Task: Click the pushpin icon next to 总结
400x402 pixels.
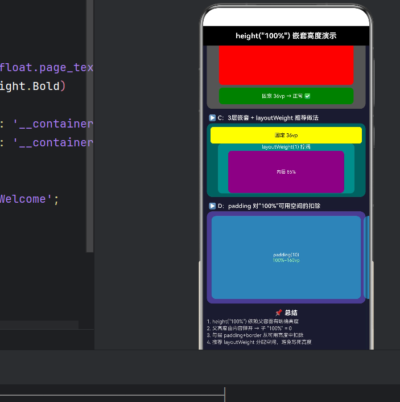Action: [x=279, y=312]
